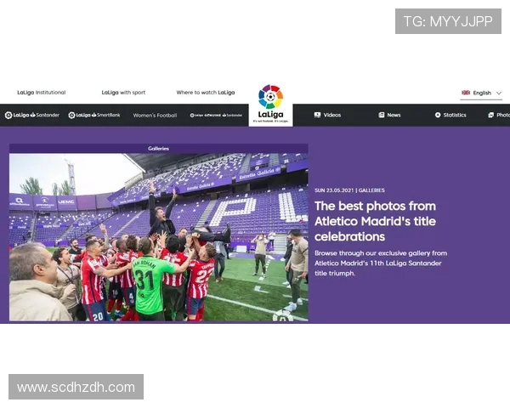
Task: Open the Atletico Madrid title celebrations headline
Action: pos(376,221)
